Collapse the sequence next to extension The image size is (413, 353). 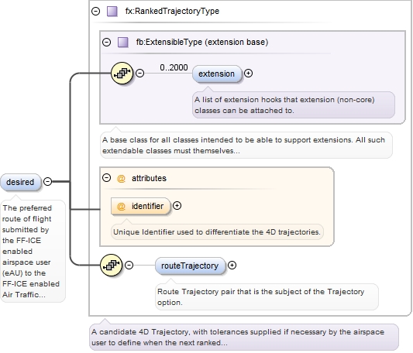(x=139, y=73)
